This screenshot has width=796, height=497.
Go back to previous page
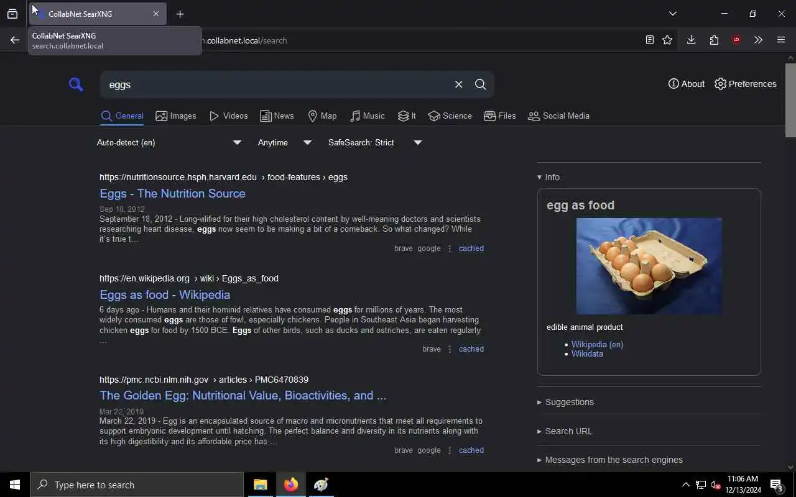(15, 40)
